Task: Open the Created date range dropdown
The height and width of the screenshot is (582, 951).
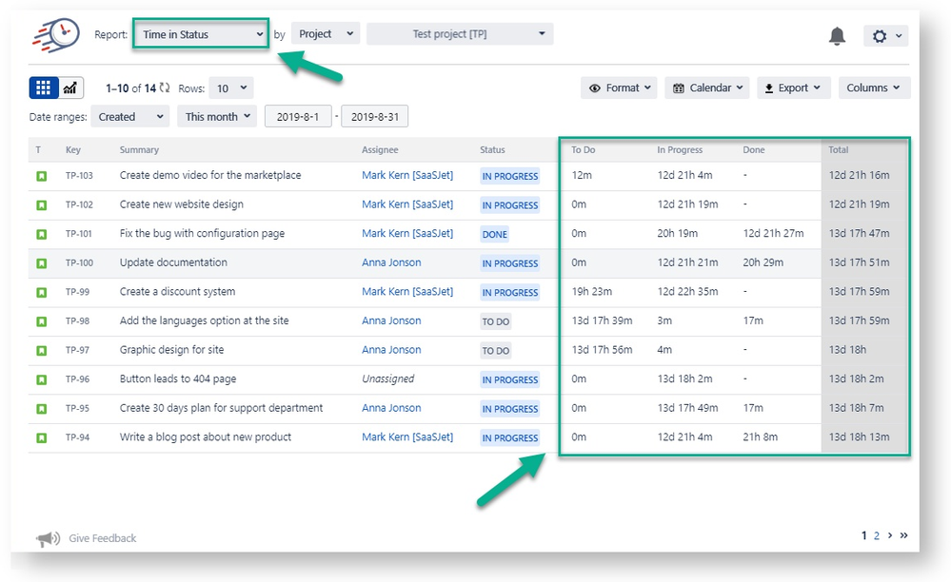Action: [x=129, y=116]
